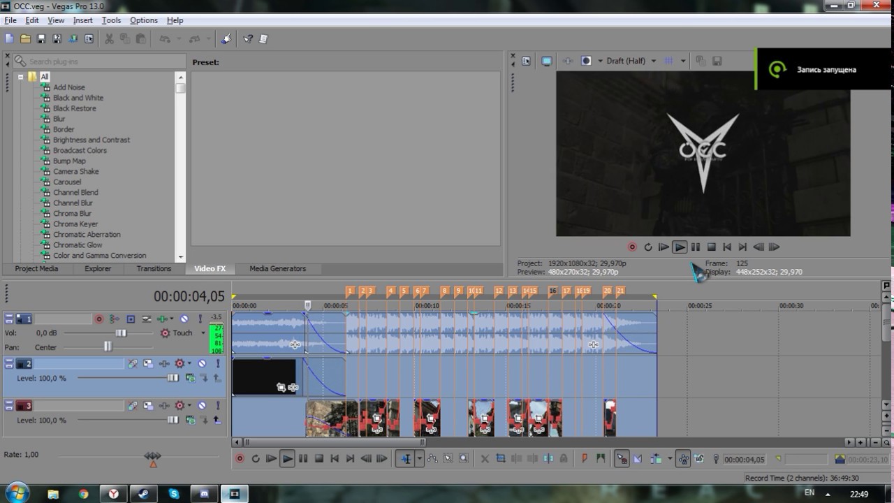Image resolution: width=894 pixels, height=503 pixels.
Task: Open the overlays grid dropdown arrow
Action: pyautogui.click(x=683, y=61)
